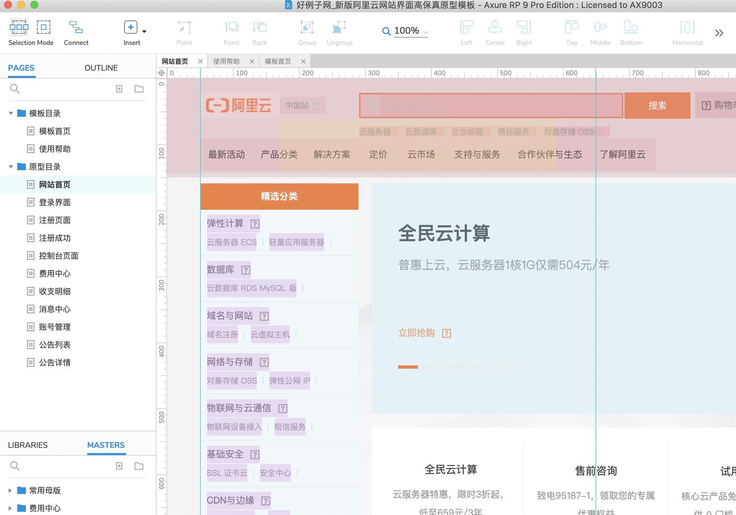Viewport: 736px width, 515px height.
Task: Switch to the OUTLINE tab
Action: [x=101, y=68]
